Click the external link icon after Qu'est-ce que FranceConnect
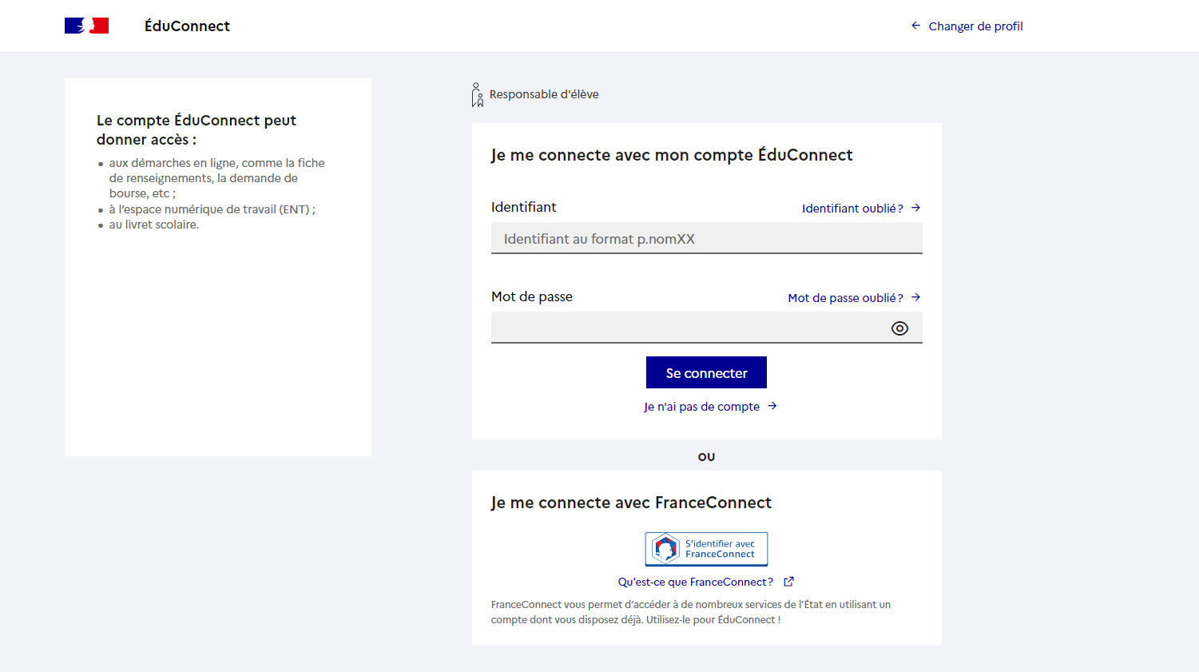 click(x=788, y=582)
